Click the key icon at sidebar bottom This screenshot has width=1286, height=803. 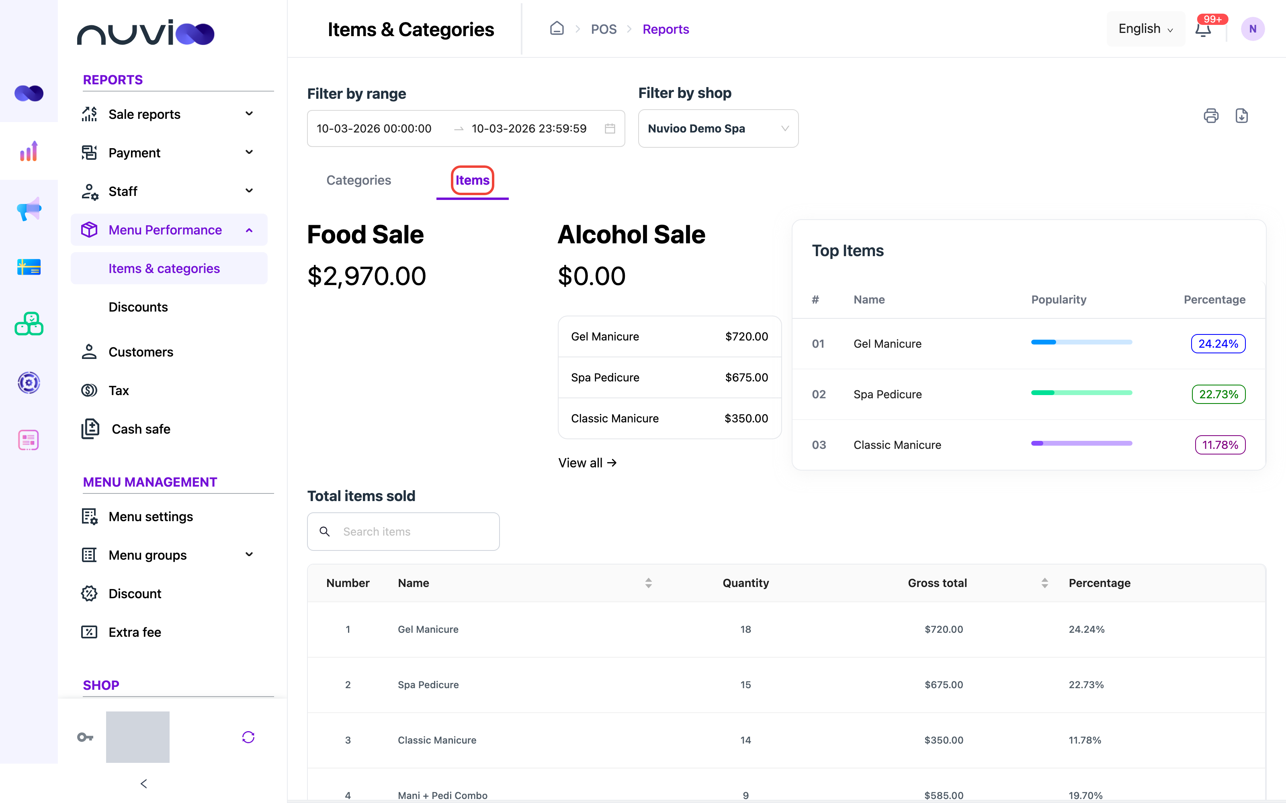pos(85,737)
